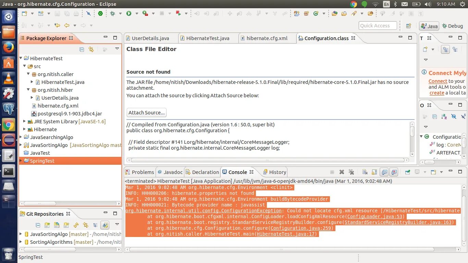The width and height of the screenshot is (468, 263).
Task: Click New Java Class green C icon
Action: [315, 13]
